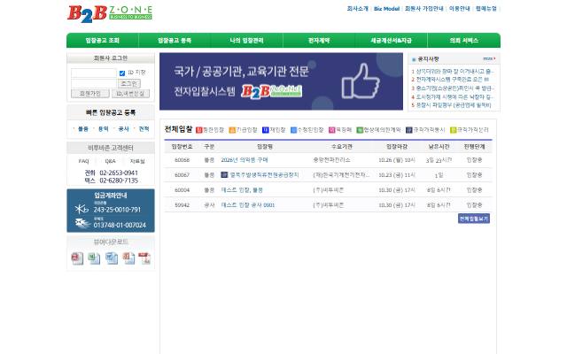567x354 pixels.
Task: Click the 전체입찰보기 button
Action: [x=474, y=219]
